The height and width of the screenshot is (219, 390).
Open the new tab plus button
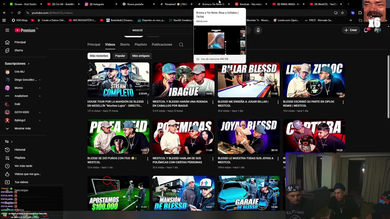coord(348,4)
